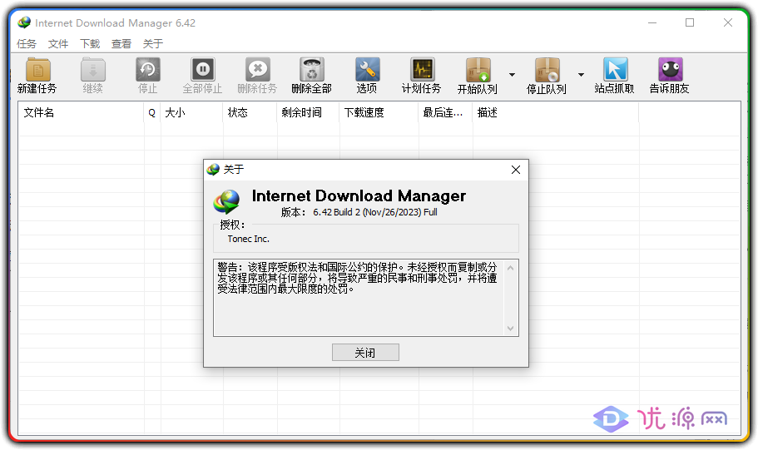Sort by the Q column header
758x450 pixels.
(152, 112)
